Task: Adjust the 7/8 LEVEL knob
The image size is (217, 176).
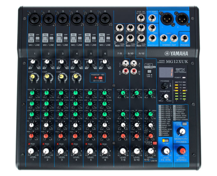Action: [123, 151]
